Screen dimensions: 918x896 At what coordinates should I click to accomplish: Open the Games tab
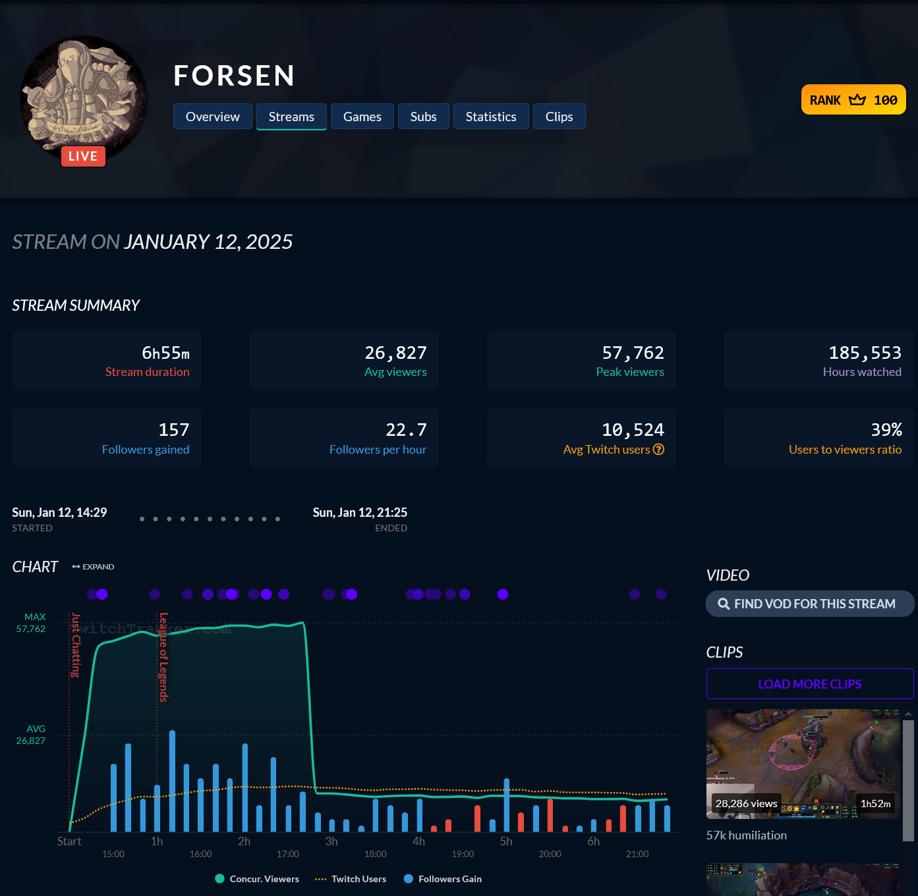coord(362,117)
